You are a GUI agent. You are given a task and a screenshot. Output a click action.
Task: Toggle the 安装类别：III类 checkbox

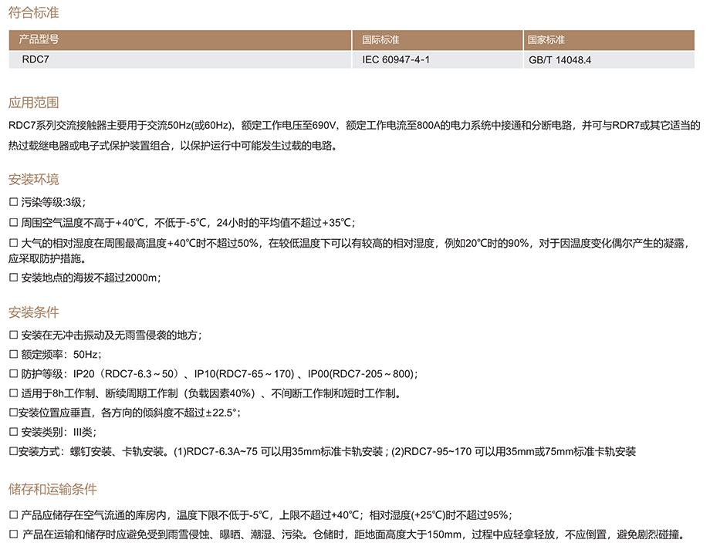coord(13,432)
